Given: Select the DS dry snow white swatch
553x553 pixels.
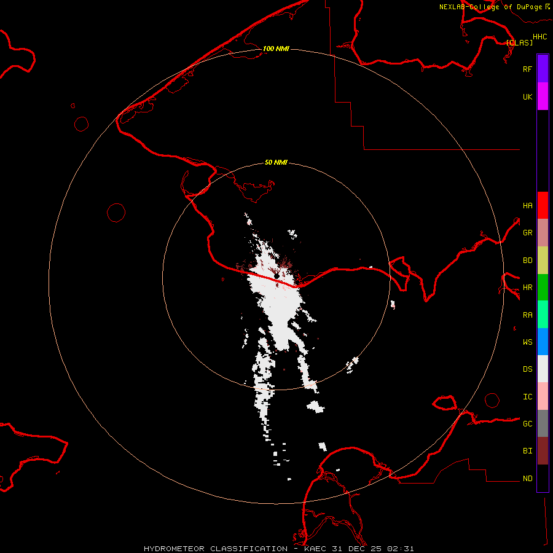Looking at the screenshot, I should click(x=543, y=369).
